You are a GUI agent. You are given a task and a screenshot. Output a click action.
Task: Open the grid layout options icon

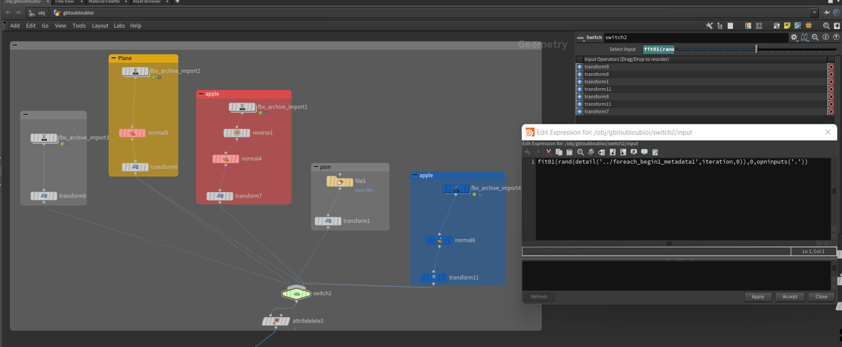point(759,26)
